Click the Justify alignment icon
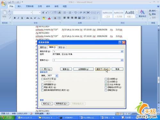The image size is (160, 120). coord(76,18)
